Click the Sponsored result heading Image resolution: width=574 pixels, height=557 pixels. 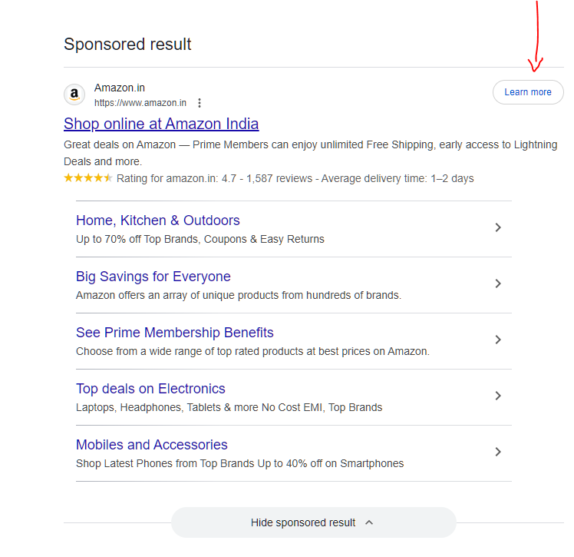[x=127, y=44]
